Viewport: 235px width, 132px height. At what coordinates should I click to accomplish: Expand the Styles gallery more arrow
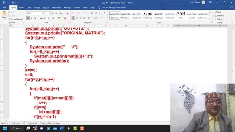pyautogui.click(x=210, y=18)
